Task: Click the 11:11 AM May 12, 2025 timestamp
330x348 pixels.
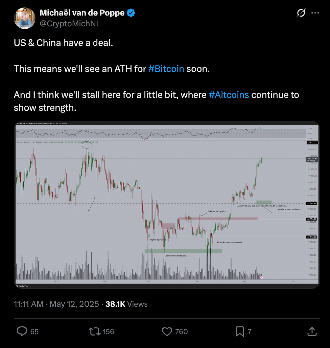Action: tap(56, 304)
